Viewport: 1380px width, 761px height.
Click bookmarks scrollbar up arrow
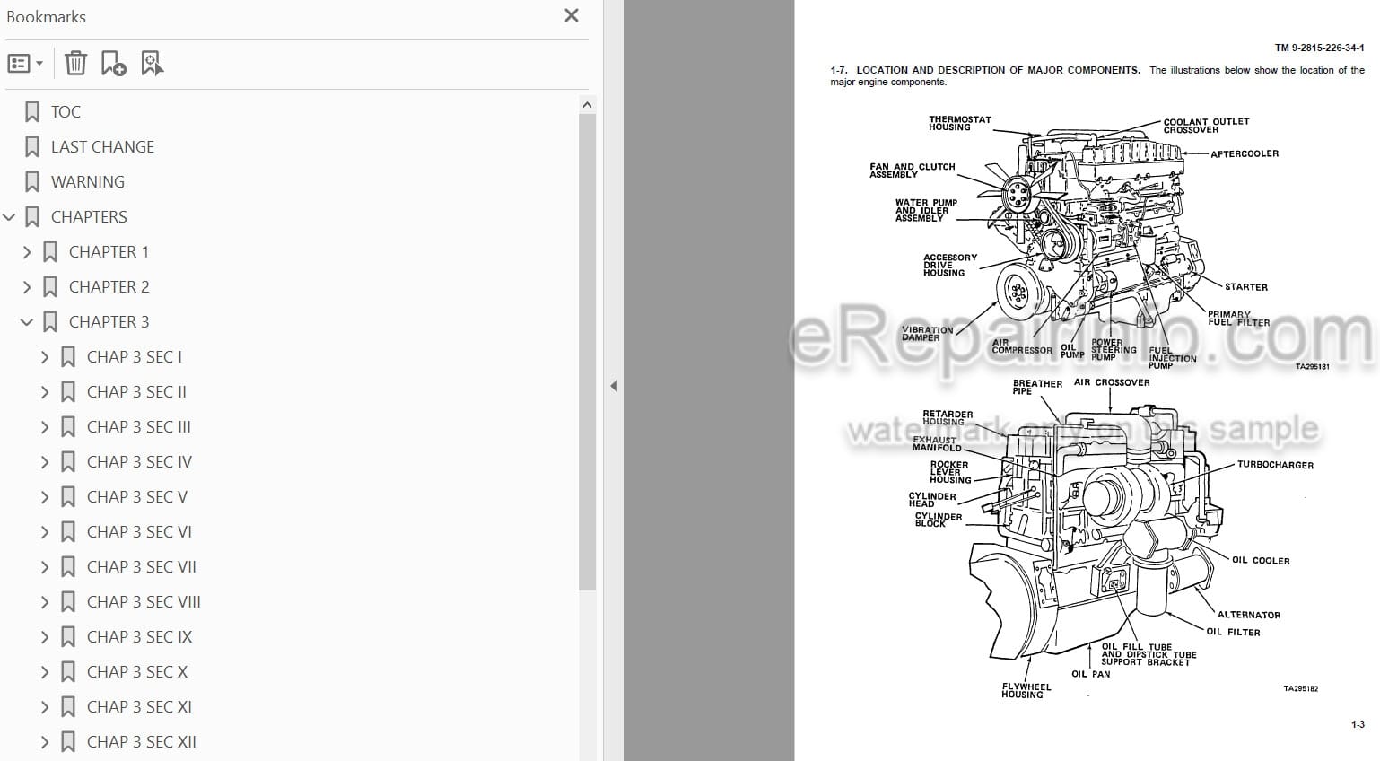point(587,105)
